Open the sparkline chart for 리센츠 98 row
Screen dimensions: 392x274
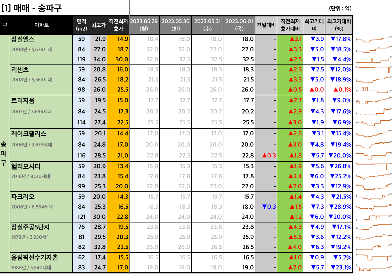point(374,90)
